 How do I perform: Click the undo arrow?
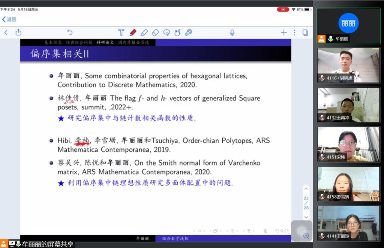[70, 33]
